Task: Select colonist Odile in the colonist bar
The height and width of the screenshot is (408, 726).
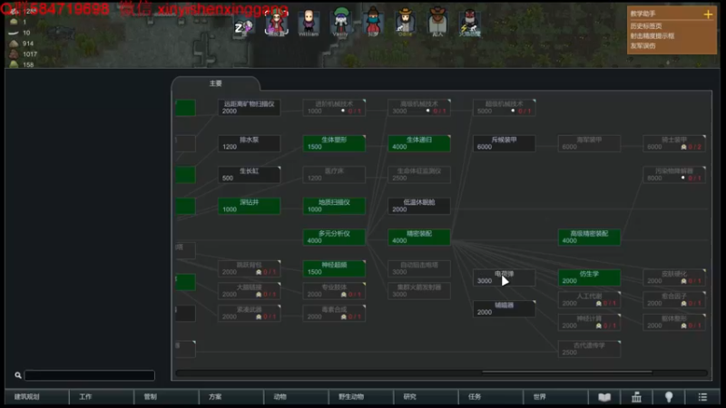Action: point(405,22)
